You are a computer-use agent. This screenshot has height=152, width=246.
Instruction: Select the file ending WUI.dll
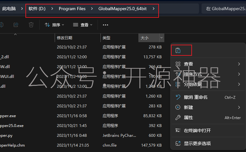click(x=7, y=76)
